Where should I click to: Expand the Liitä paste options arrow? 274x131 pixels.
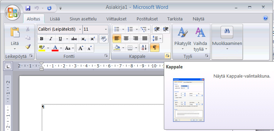(15, 49)
